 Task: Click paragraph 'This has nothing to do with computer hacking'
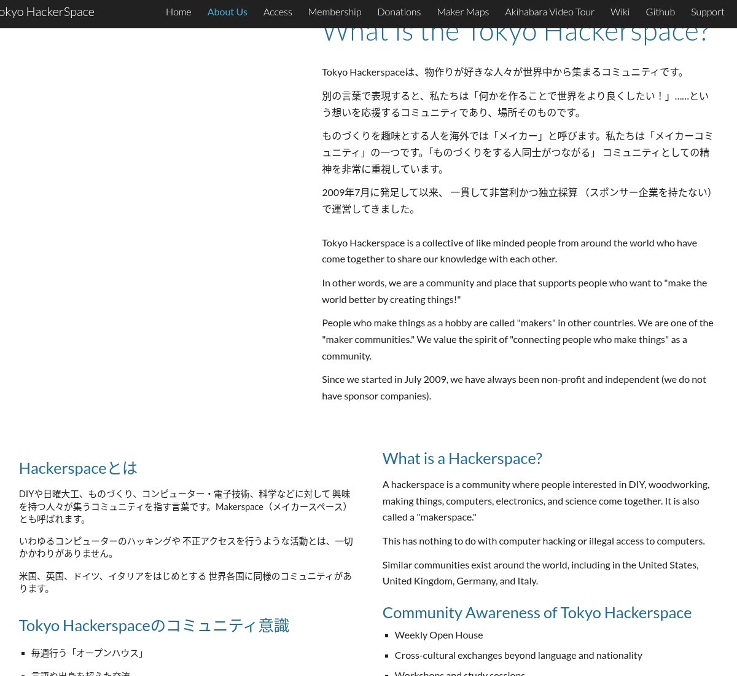pyautogui.click(x=544, y=541)
